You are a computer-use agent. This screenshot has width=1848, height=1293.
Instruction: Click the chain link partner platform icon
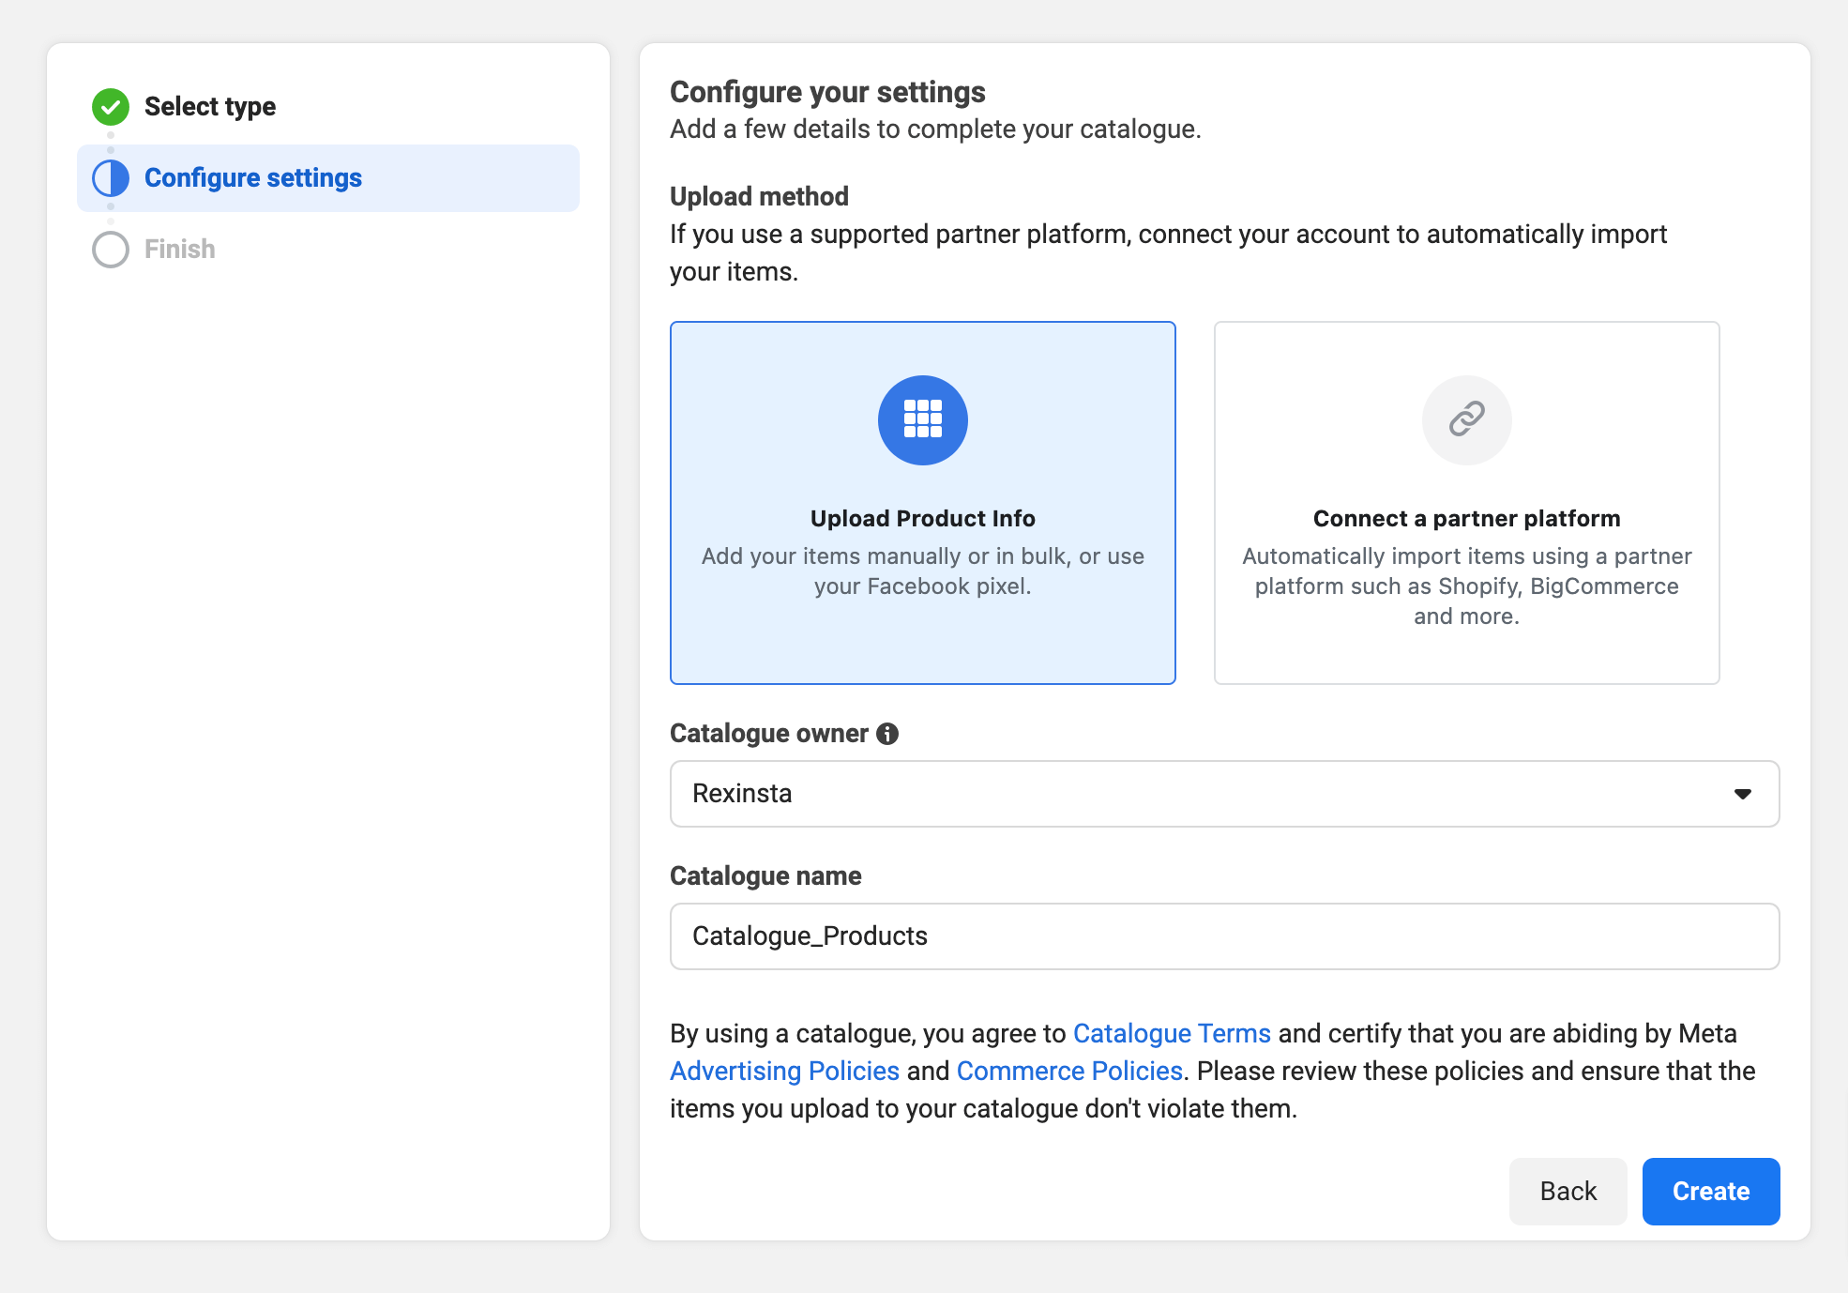tap(1466, 419)
